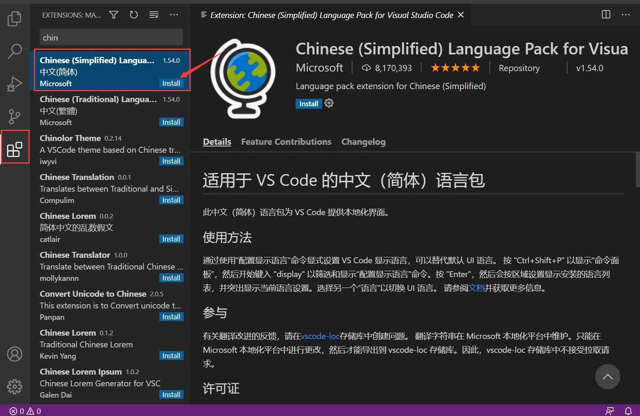640x416 pixels.
Task: Open the Explorer view in activity bar
Action: (x=15, y=19)
